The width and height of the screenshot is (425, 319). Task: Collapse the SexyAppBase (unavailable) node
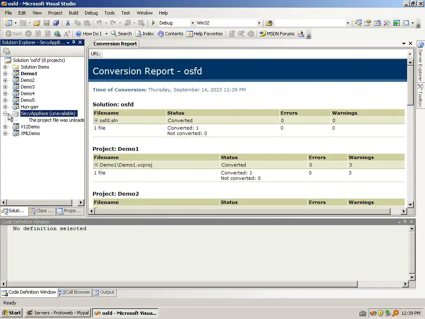[x=5, y=113]
